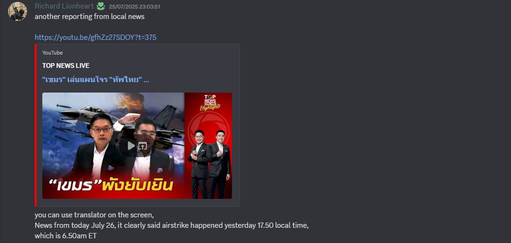Open video in external window icon

click(143, 146)
